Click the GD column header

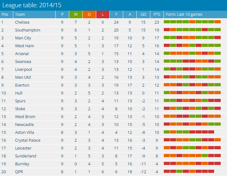coord(143,14)
